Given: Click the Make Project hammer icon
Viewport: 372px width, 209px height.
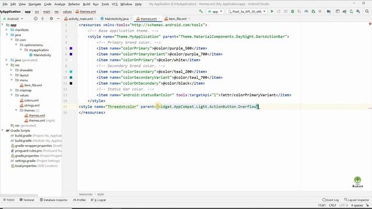Looking at the screenshot, I should 201,12.
